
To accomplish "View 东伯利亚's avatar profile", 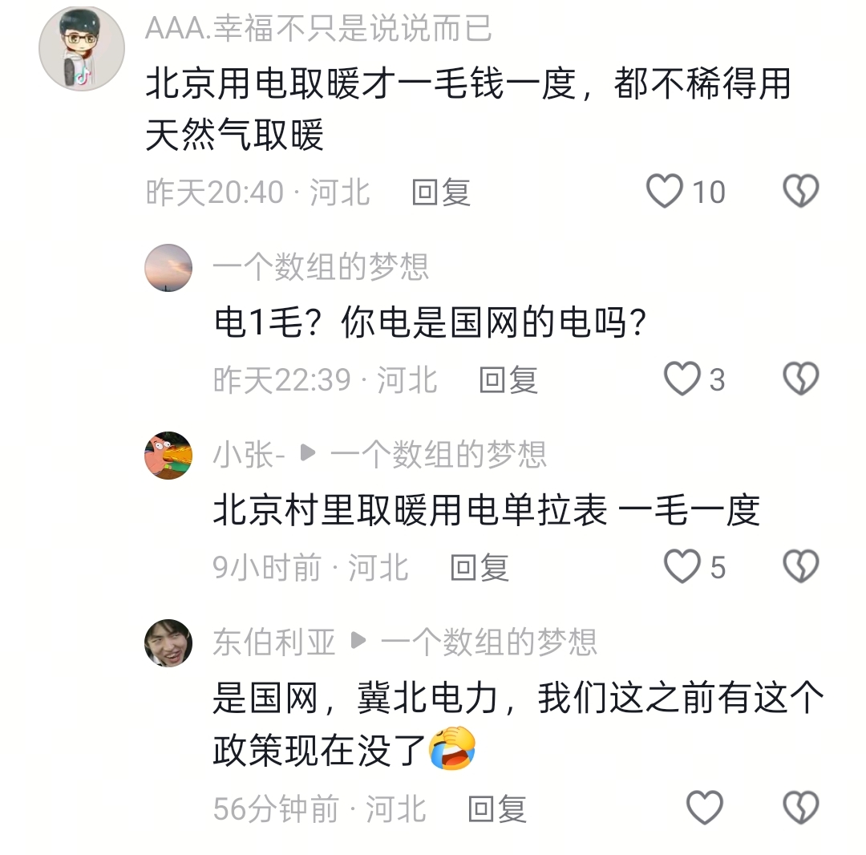I will (x=168, y=643).
